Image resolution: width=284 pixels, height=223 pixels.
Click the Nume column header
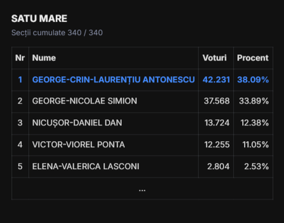point(44,58)
